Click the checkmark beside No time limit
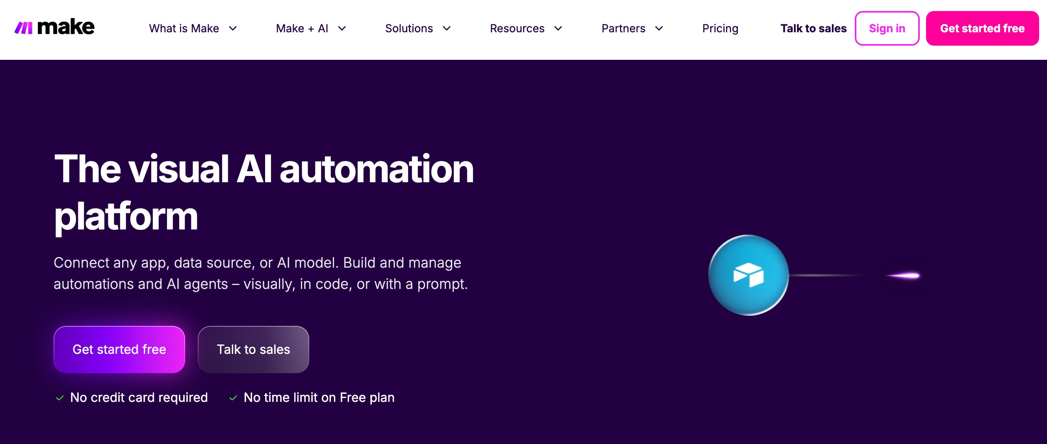This screenshot has width=1047, height=444. [233, 398]
